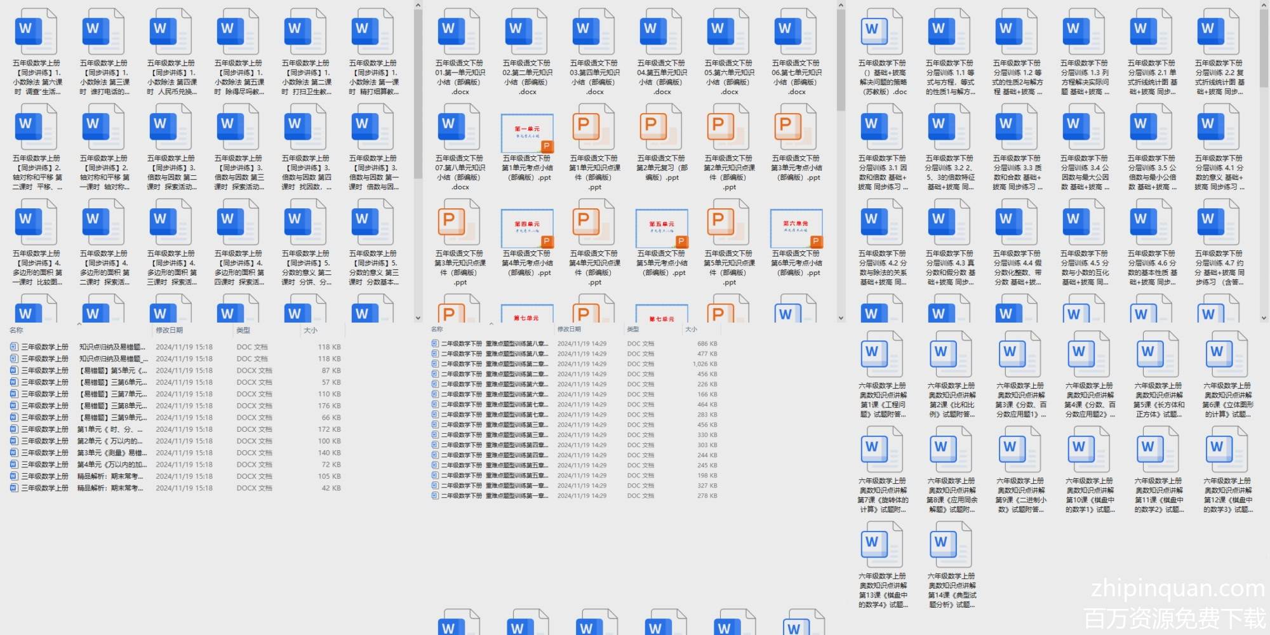Select 六年级奥数 第1课《工程问题》 Word document
Image resolution: width=1270 pixels, height=635 pixels.
882,354
